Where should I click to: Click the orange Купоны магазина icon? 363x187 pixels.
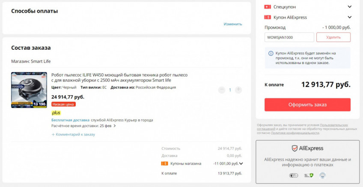coord(164,163)
